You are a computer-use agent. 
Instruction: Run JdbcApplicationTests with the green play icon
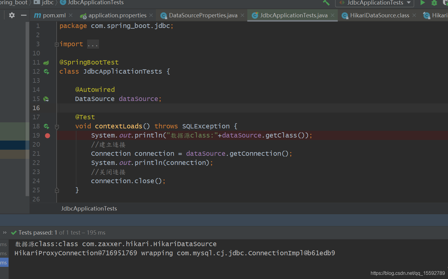click(422, 3)
